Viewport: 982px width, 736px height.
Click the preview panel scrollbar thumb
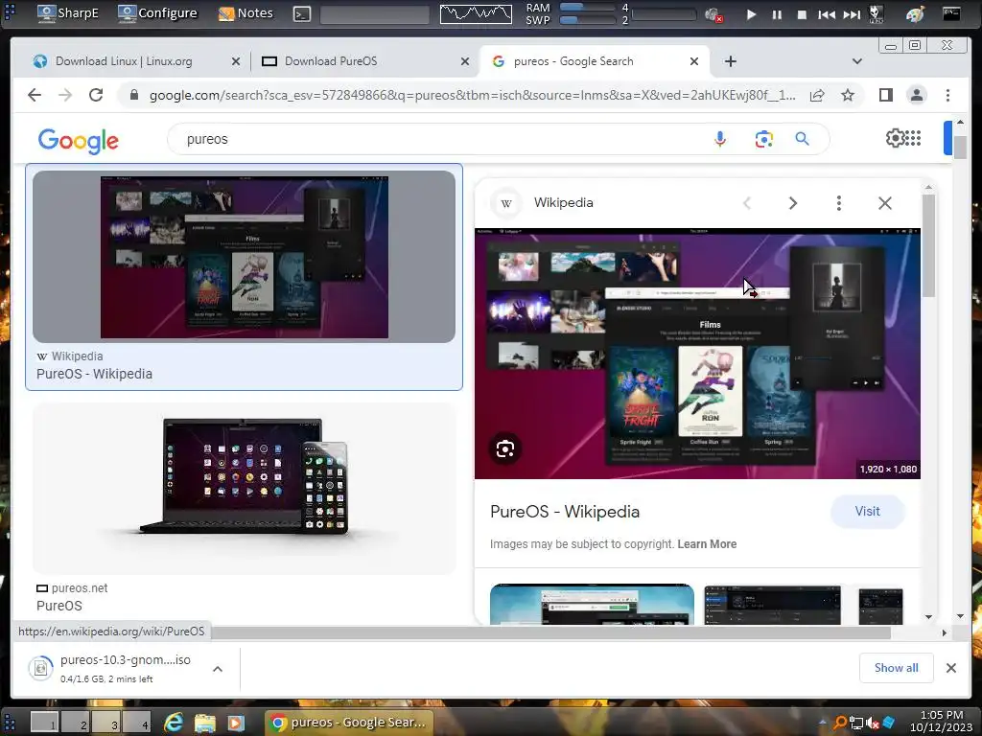tap(928, 245)
